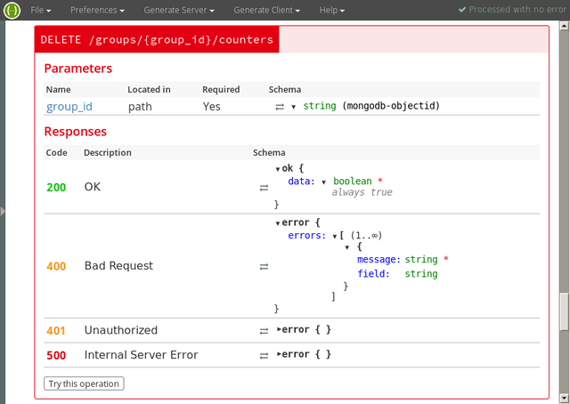
Task: Click the group_id parameter link
Action: point(69,107)
